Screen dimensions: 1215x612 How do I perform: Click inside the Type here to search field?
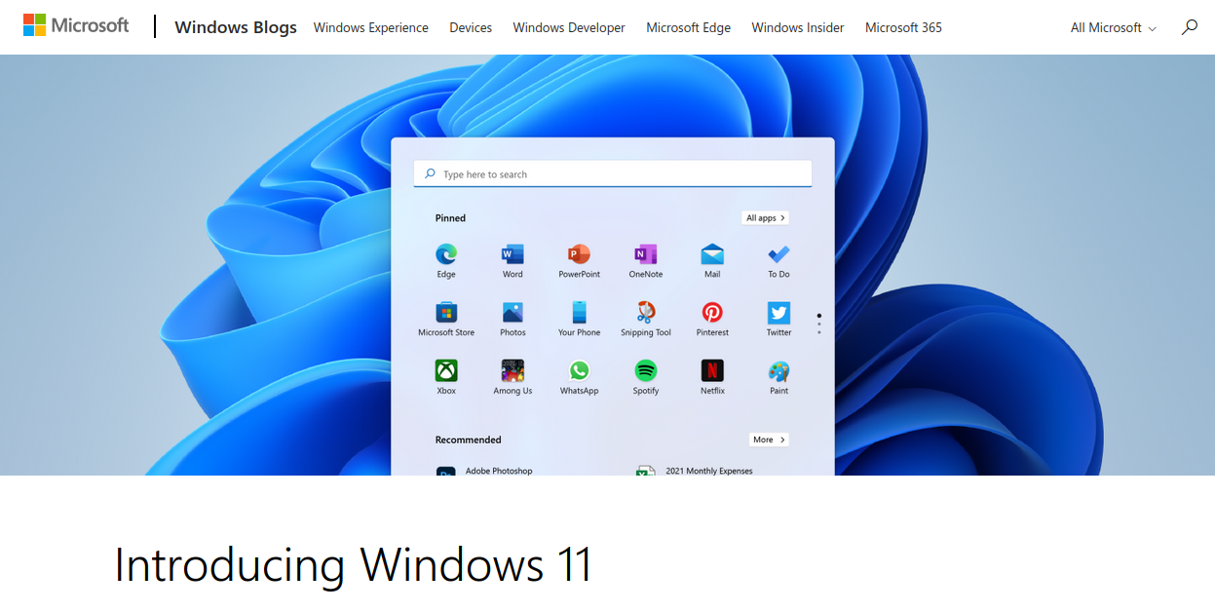pos(612,173)
